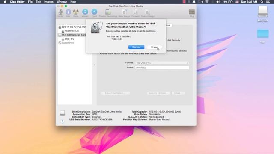
Task: Click the Google Drive menu bar icon
Action: pos(194,2)
